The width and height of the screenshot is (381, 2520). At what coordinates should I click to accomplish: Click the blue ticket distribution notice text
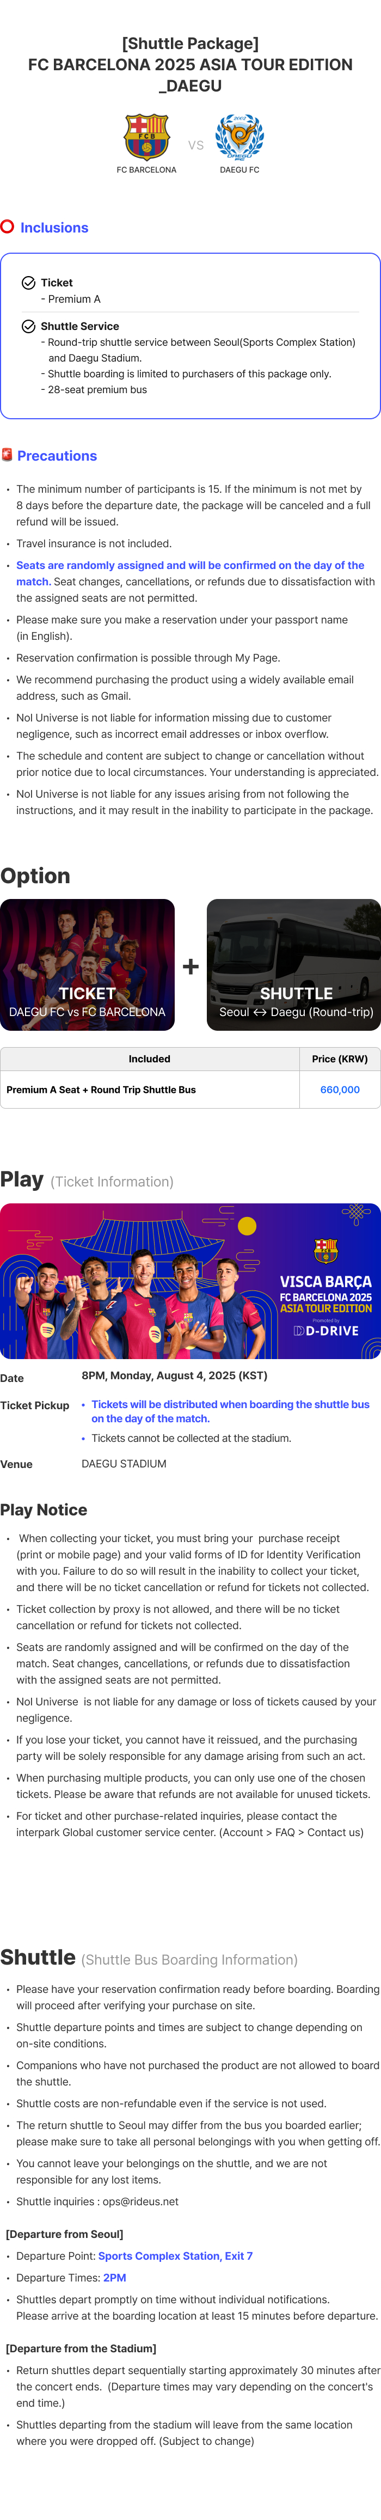[231, 1411]
